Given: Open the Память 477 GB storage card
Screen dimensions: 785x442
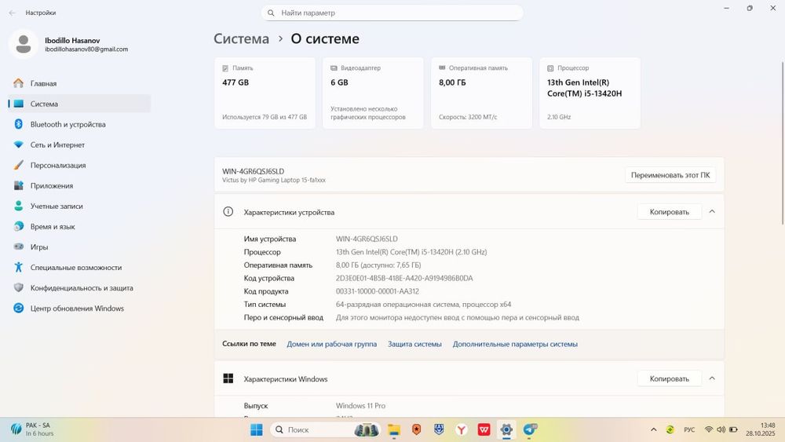Looking at the screenshot, I should click(x=265, y=93).
